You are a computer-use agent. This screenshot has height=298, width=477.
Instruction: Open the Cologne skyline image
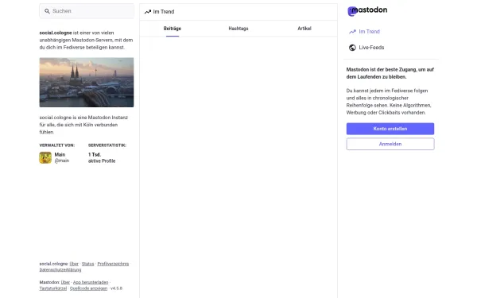point(87,83)
